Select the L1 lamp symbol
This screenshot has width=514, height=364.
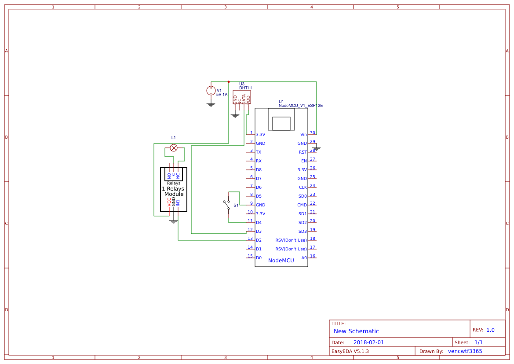[174, 148]
